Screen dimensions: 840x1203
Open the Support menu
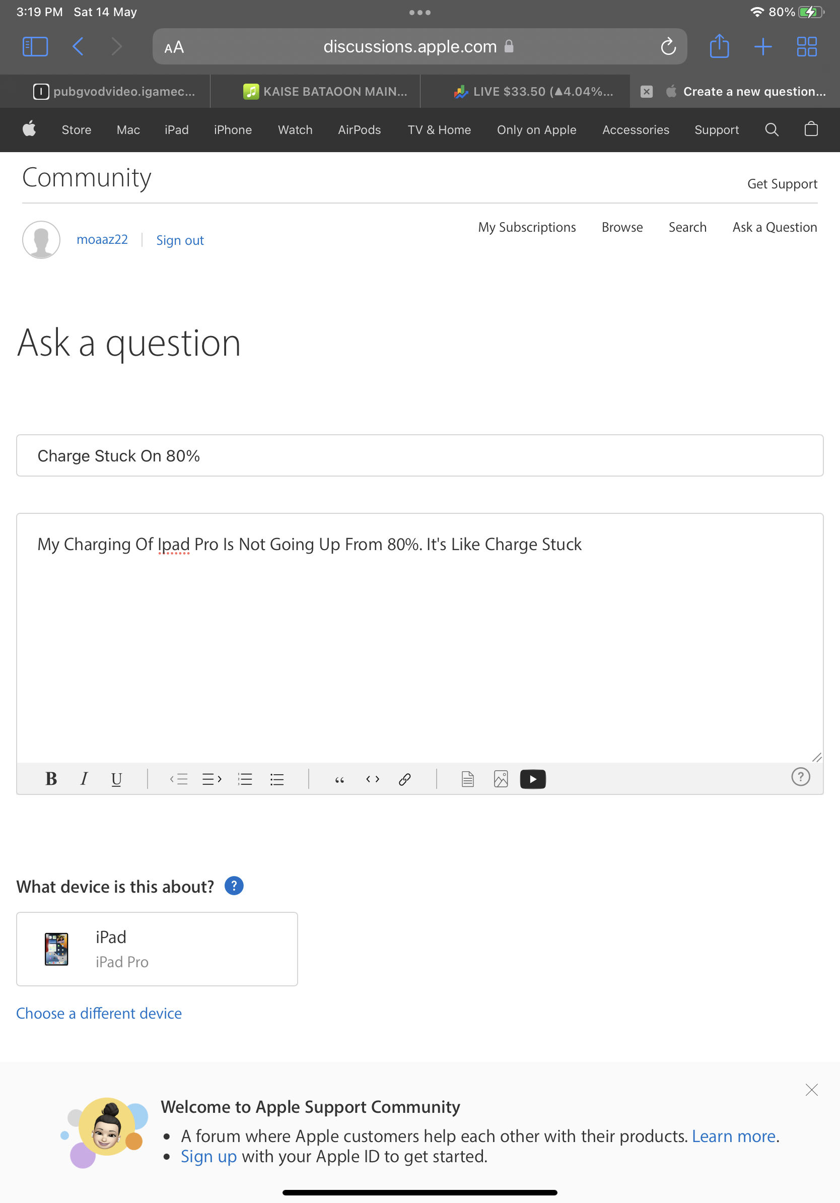pos(717,130)
